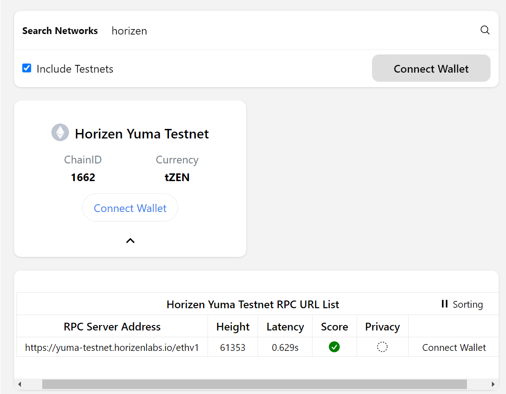Click the search icon to submit the query

[x=485, y=30]
